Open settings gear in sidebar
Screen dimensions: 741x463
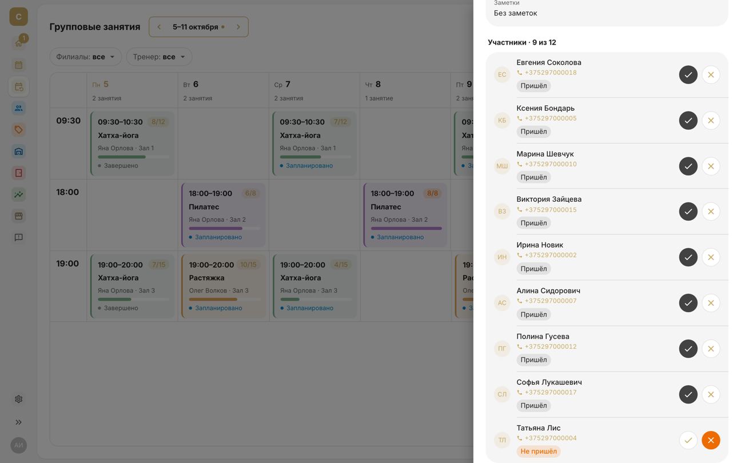coord(19,399)
